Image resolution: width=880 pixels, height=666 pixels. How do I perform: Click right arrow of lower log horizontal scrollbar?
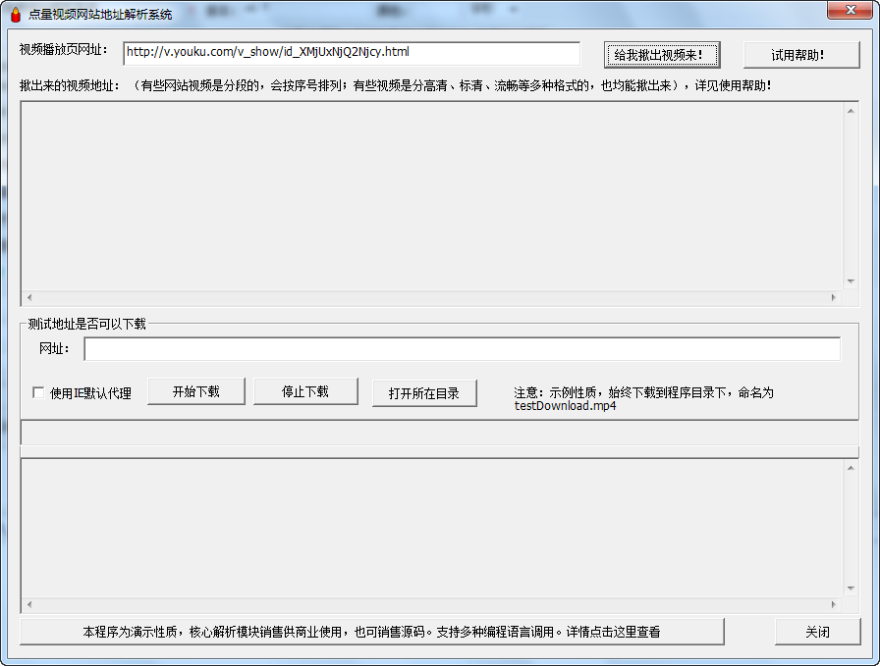(x=834, y=605)
